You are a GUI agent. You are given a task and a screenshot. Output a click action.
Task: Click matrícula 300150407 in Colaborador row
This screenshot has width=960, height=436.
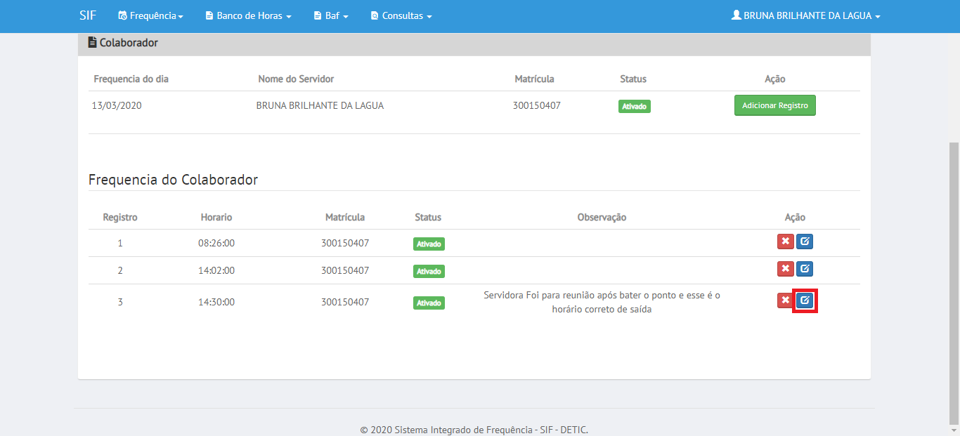coord(537,106)
